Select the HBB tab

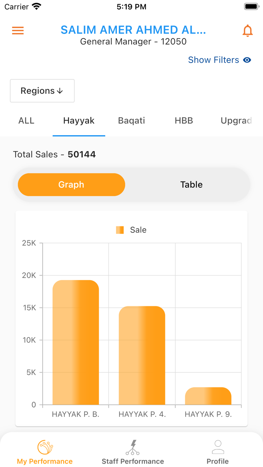pyautogui.click(x=184, y=121)
